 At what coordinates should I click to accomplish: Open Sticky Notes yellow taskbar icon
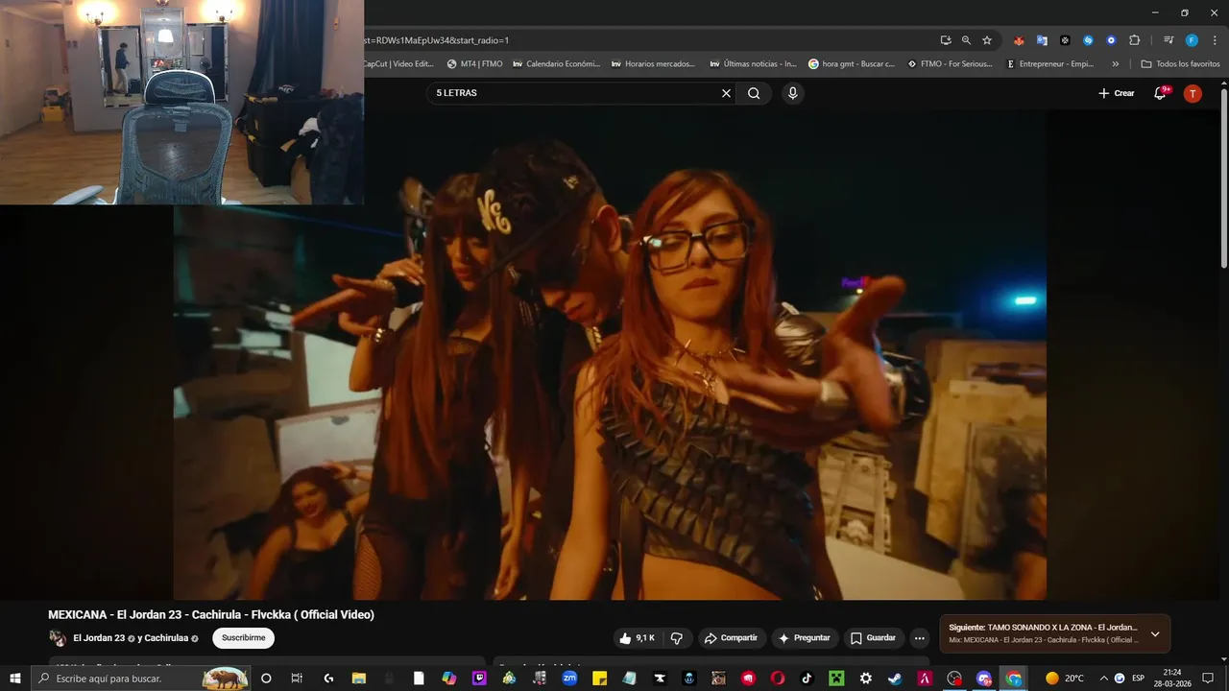coord(599,678)
